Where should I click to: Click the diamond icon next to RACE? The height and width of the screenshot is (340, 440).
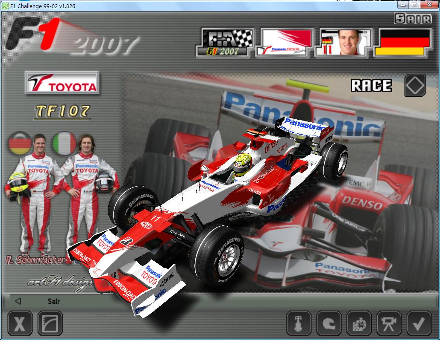coord(415,85)
